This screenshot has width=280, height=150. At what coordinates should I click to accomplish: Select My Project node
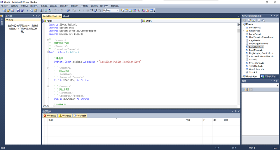tap(255, 28)
